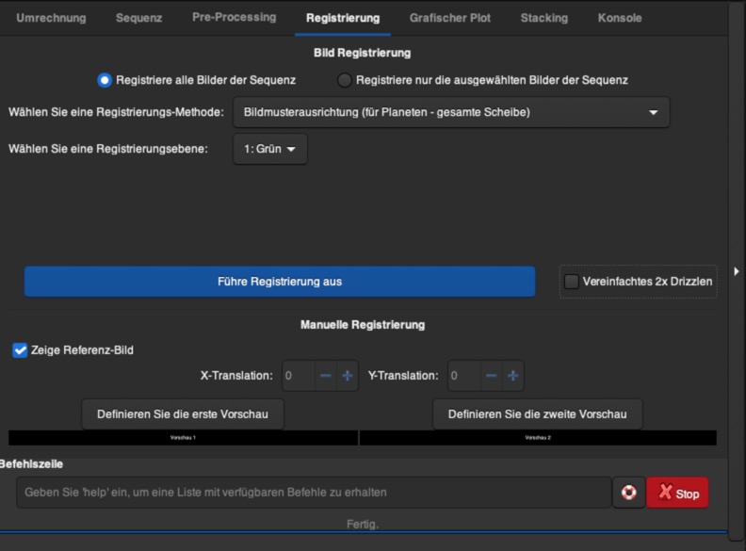Click 'Definieren Sie die erste Vorschau'

point(183,414)
